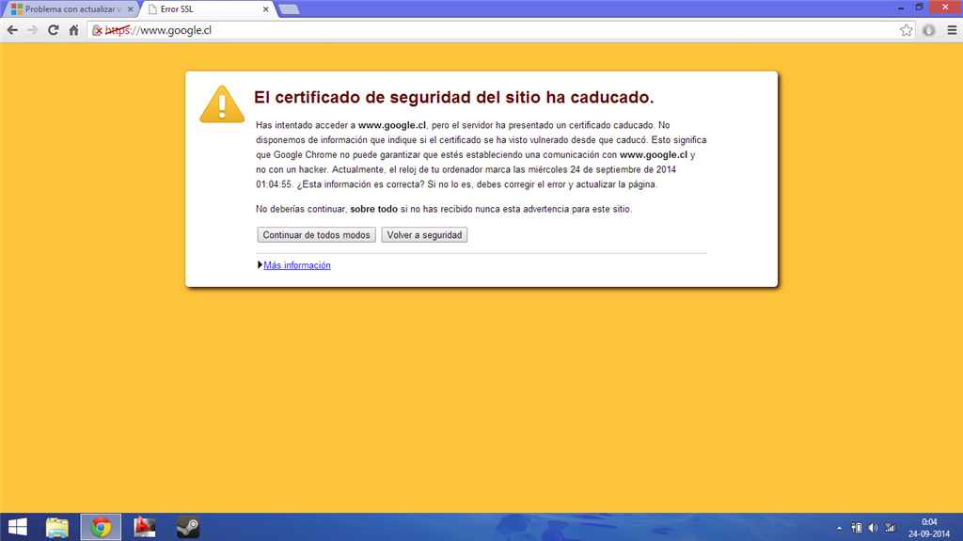Viewport: 963px width, 541px height.
Task: Select the 'Error SSL' tab
Action: 206,9
